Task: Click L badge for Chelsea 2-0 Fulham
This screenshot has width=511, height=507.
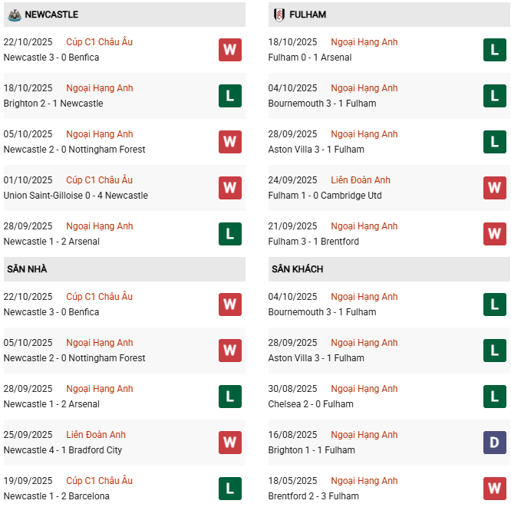Action: coord(494,397)
